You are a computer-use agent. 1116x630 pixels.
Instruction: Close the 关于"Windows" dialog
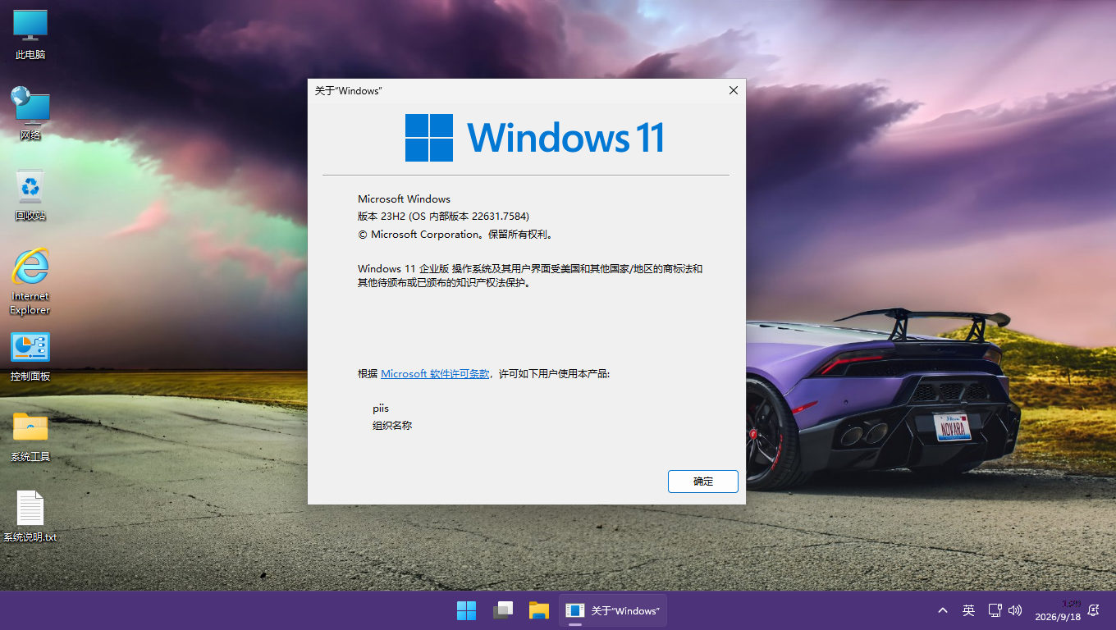point(734,90)
